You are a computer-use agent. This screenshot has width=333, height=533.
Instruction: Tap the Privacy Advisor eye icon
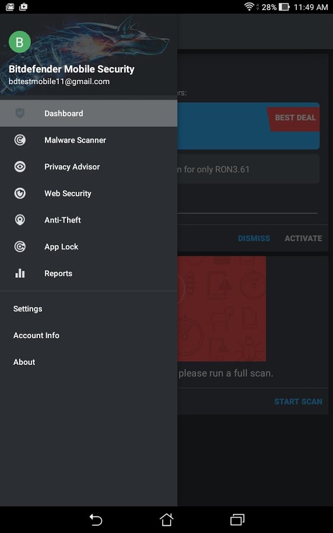click(x=20, y=166)
